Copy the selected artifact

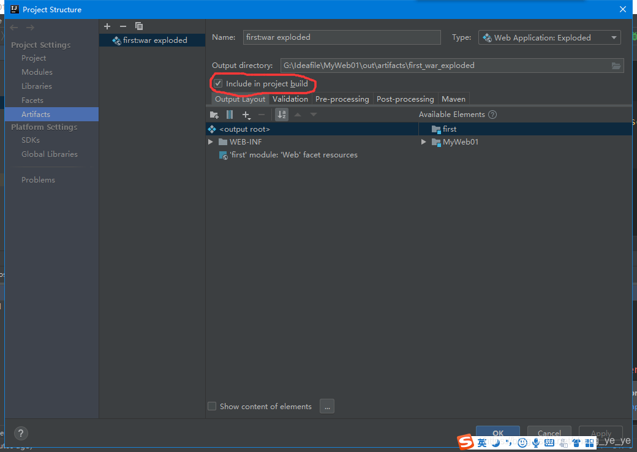coord(139,26)
